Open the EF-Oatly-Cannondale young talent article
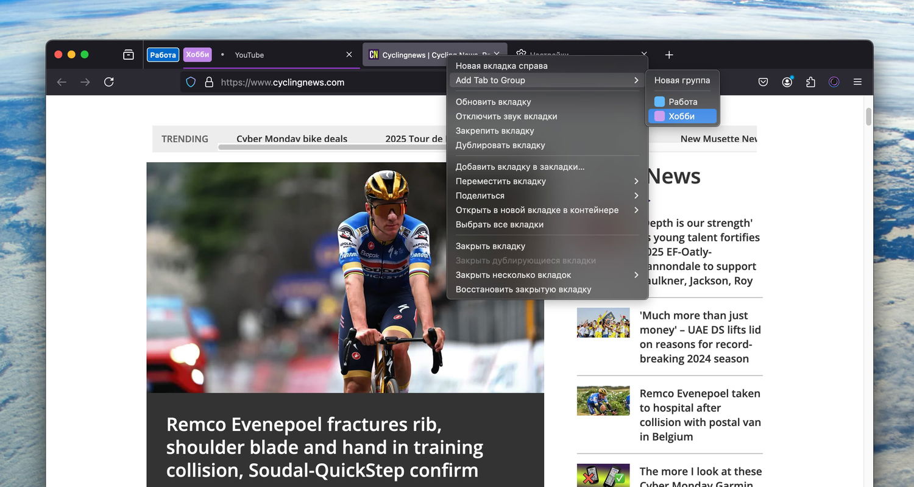 click(704, 252)
